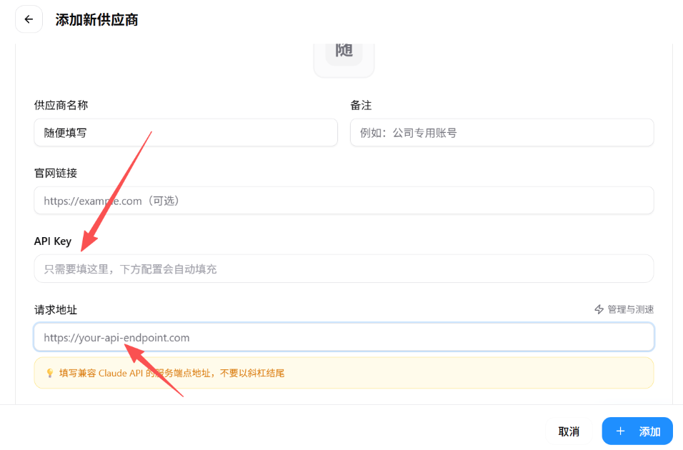This screenshot has height=450, width=683.
Task: Click the blue 添加 button
Action: coord(637,431)
